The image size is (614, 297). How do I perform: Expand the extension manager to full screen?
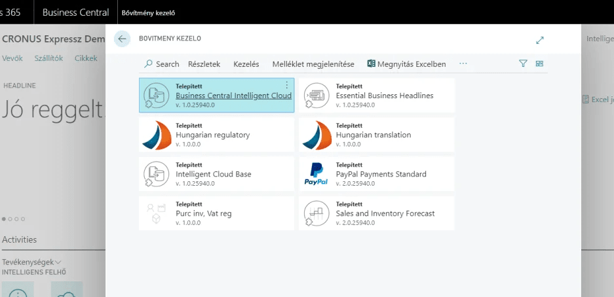[540, 40]
